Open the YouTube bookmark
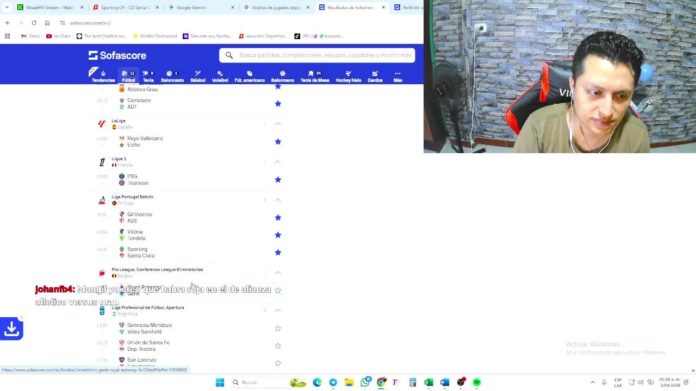The height and width of the screenshot is (391, 696). (58, 36)
